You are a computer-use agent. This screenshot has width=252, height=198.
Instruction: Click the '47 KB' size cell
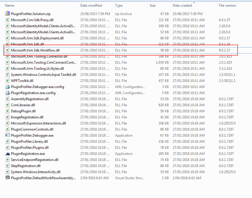click(x=165, y=14)
